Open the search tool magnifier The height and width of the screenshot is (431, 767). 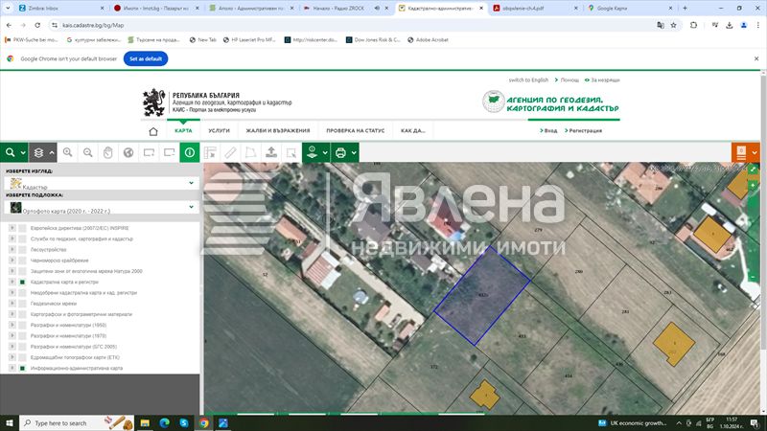(x=10, y=153)
